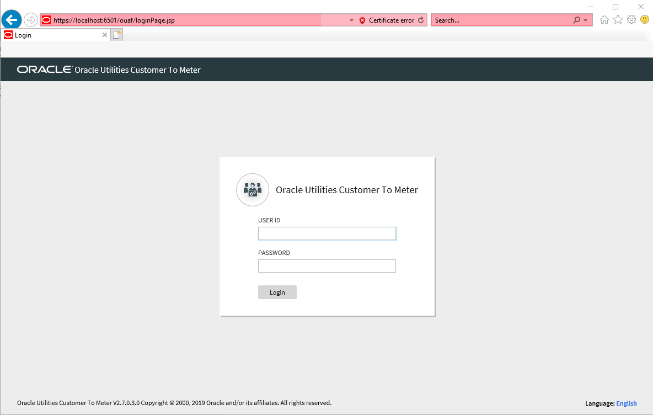
Task: Go back with the browser back arrow
Action: 12,19
